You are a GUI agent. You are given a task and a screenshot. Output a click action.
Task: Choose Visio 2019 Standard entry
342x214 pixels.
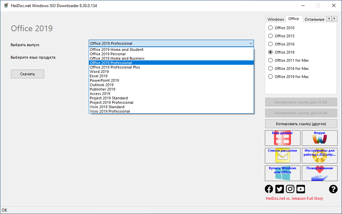tap(171, 107)
